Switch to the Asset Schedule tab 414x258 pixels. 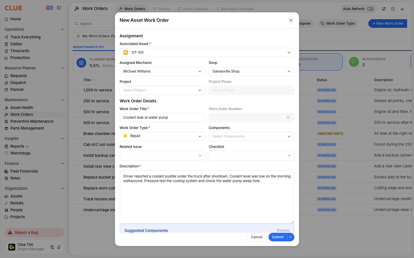click(193, 9)
